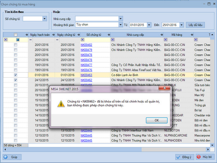The image size is (217, 163).
Task: Click horizontal scrollbar right arrow
Action: 208,149
